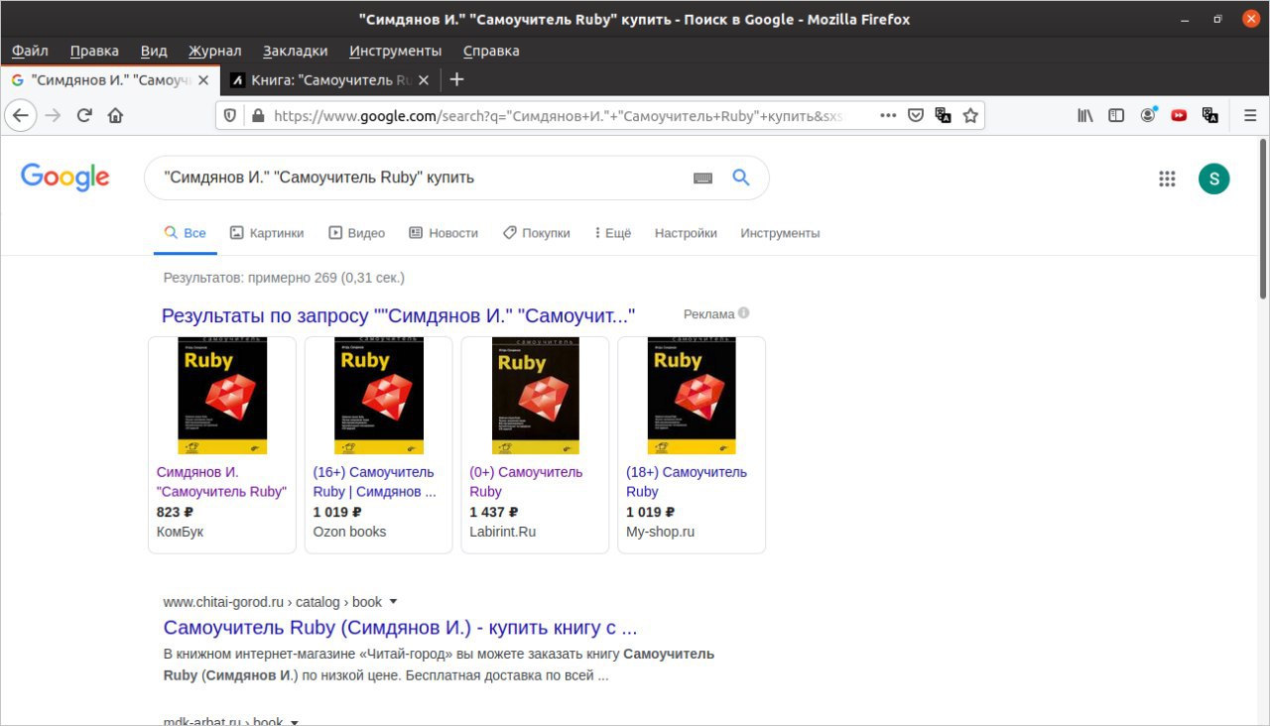Click ad info icon next to Реклама
The height and width of the screenshot is (726, 1270).
[743, 313]
